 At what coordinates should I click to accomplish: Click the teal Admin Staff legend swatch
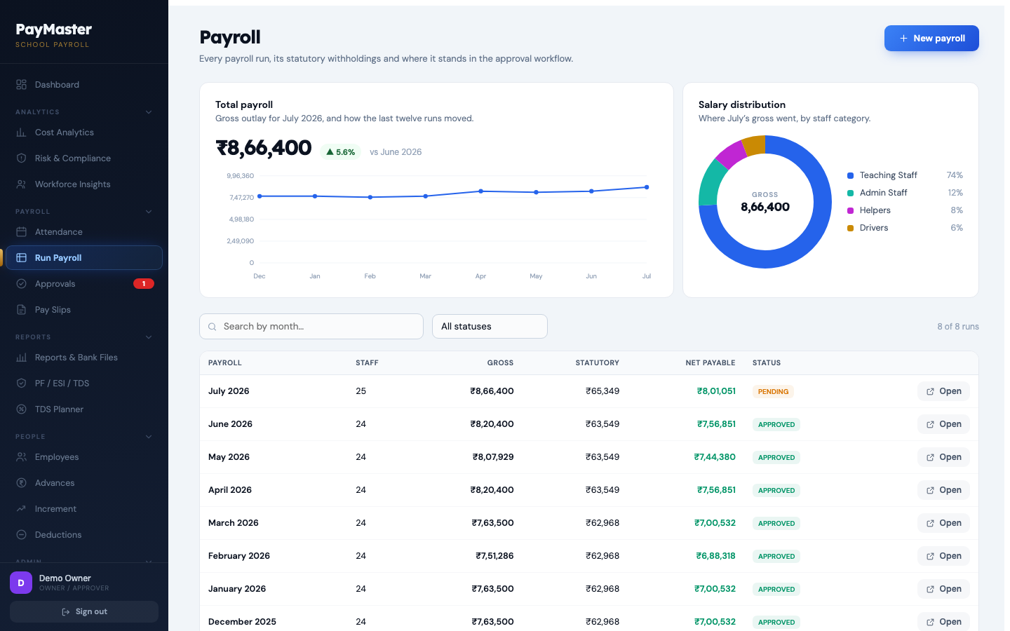tap(850, 193)
